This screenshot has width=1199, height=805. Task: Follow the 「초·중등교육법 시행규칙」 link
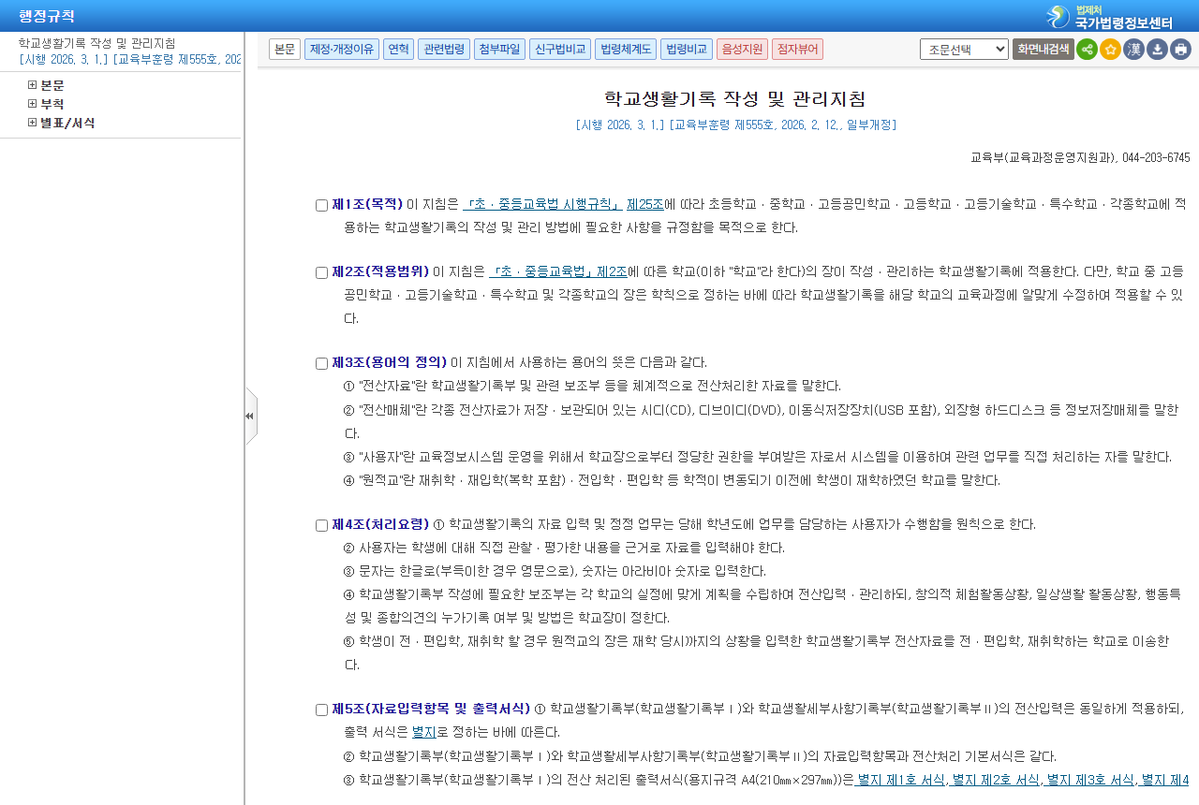coord(542,204)
